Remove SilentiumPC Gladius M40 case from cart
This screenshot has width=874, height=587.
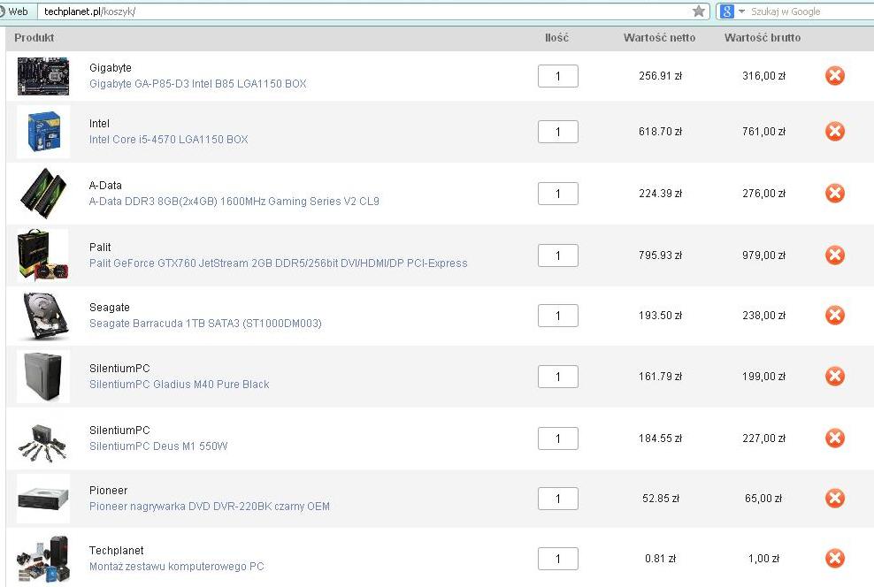(834, 376)
